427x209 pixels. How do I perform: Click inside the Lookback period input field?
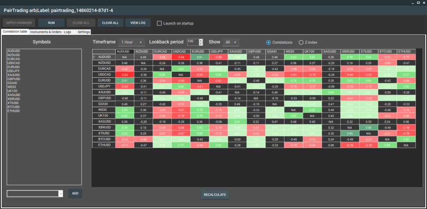coord(193,42)
